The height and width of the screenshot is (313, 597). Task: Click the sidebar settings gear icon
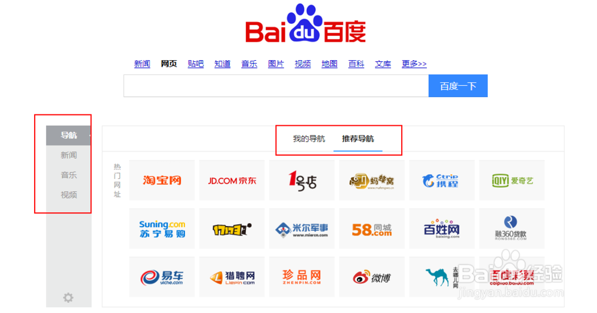pos(68,297)
